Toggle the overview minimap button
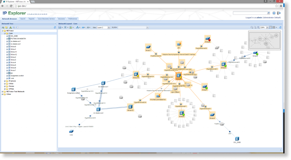 tap(271, 27)
